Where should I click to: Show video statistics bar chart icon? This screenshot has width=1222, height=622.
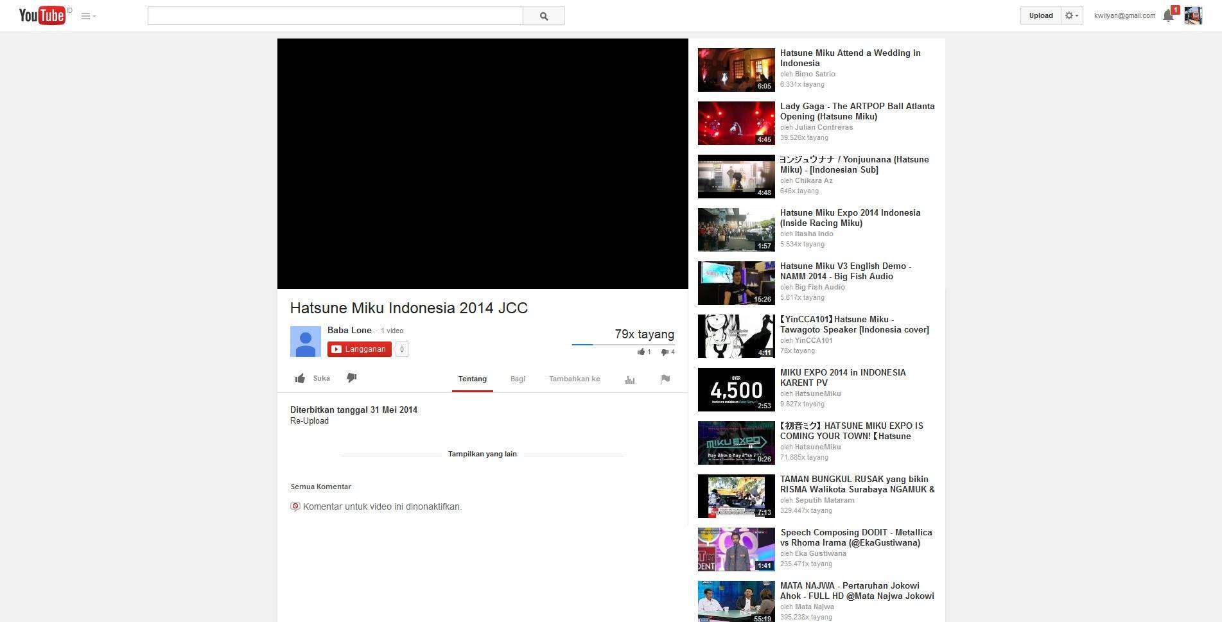coord(629,379)
